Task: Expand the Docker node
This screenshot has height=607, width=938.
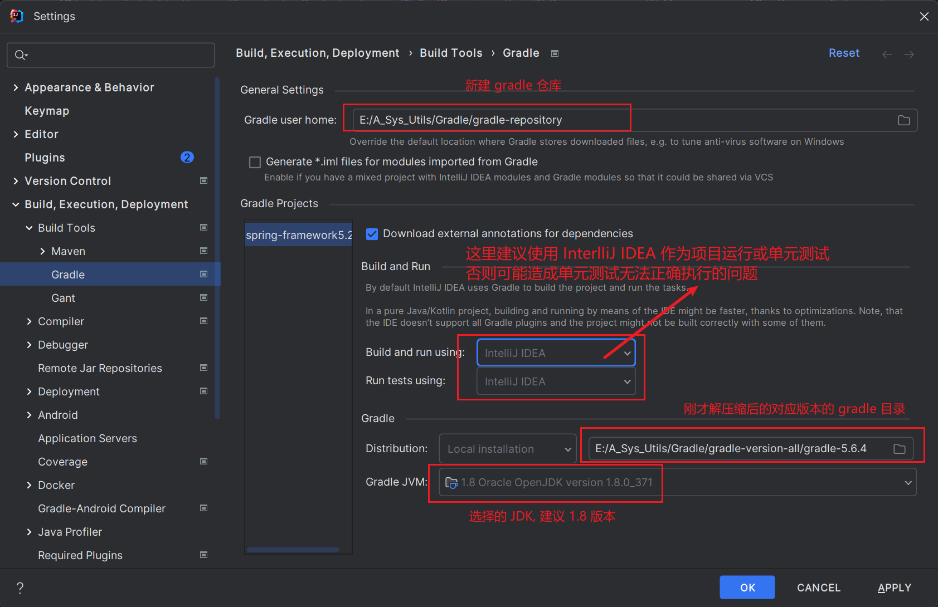Action: pos(29,485)
